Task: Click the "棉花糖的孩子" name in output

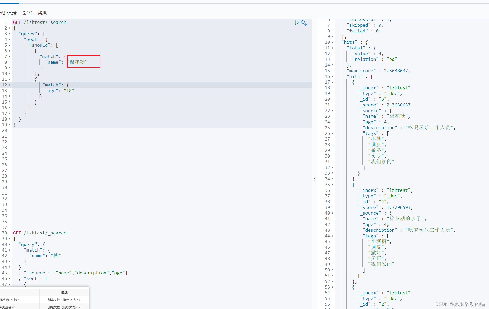Action: (405, 219)
